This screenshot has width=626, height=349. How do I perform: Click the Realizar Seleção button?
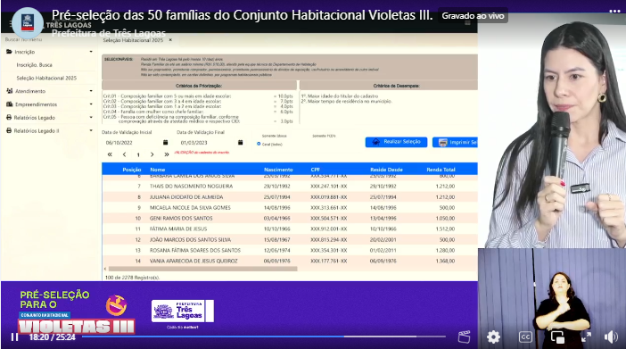click(396, 142)
